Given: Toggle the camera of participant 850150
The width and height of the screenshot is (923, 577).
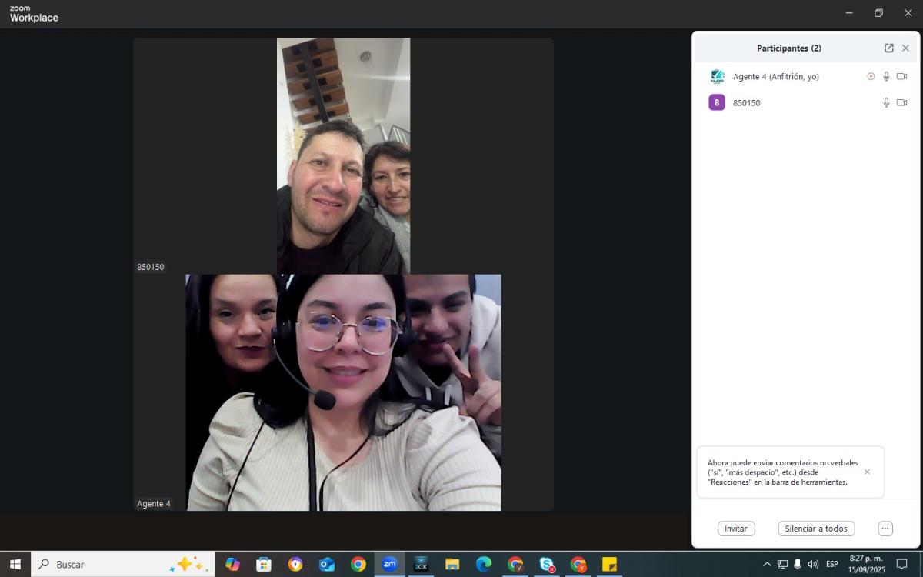Looking at the screenshot, I should [x=901, y=102].
